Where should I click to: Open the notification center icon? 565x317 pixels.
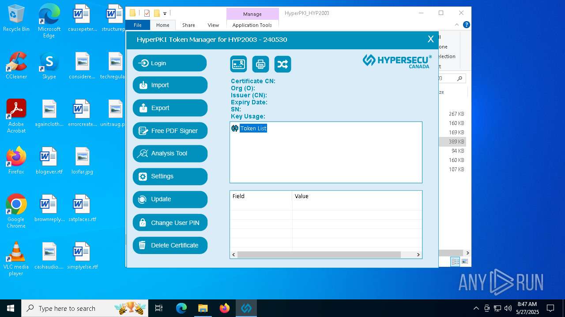coord(550,308)
